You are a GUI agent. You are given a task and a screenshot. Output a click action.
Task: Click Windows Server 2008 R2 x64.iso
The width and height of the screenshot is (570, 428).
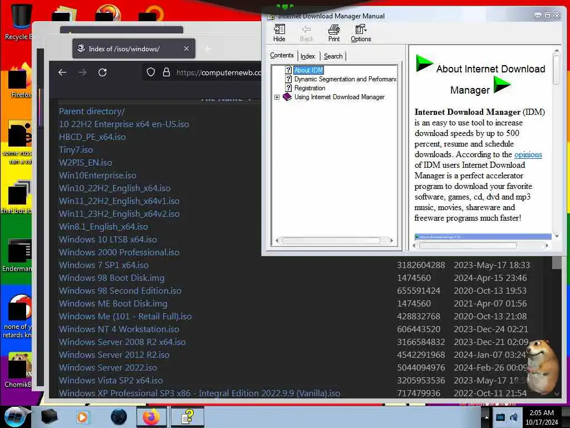122,342
